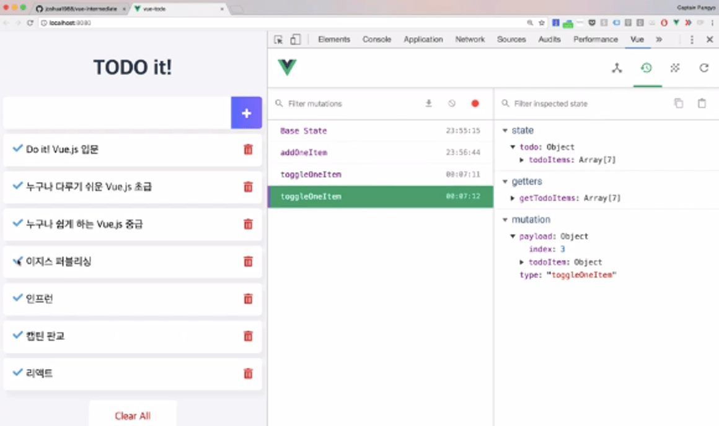The width and height of the screenshot is (719, 426).
Task: Clear all mutations with the ban icon
Action: [x=451, y=103]
